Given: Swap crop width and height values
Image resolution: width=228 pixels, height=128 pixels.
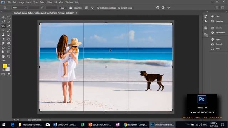Looking at the screenshot, I should click(42, 7).
